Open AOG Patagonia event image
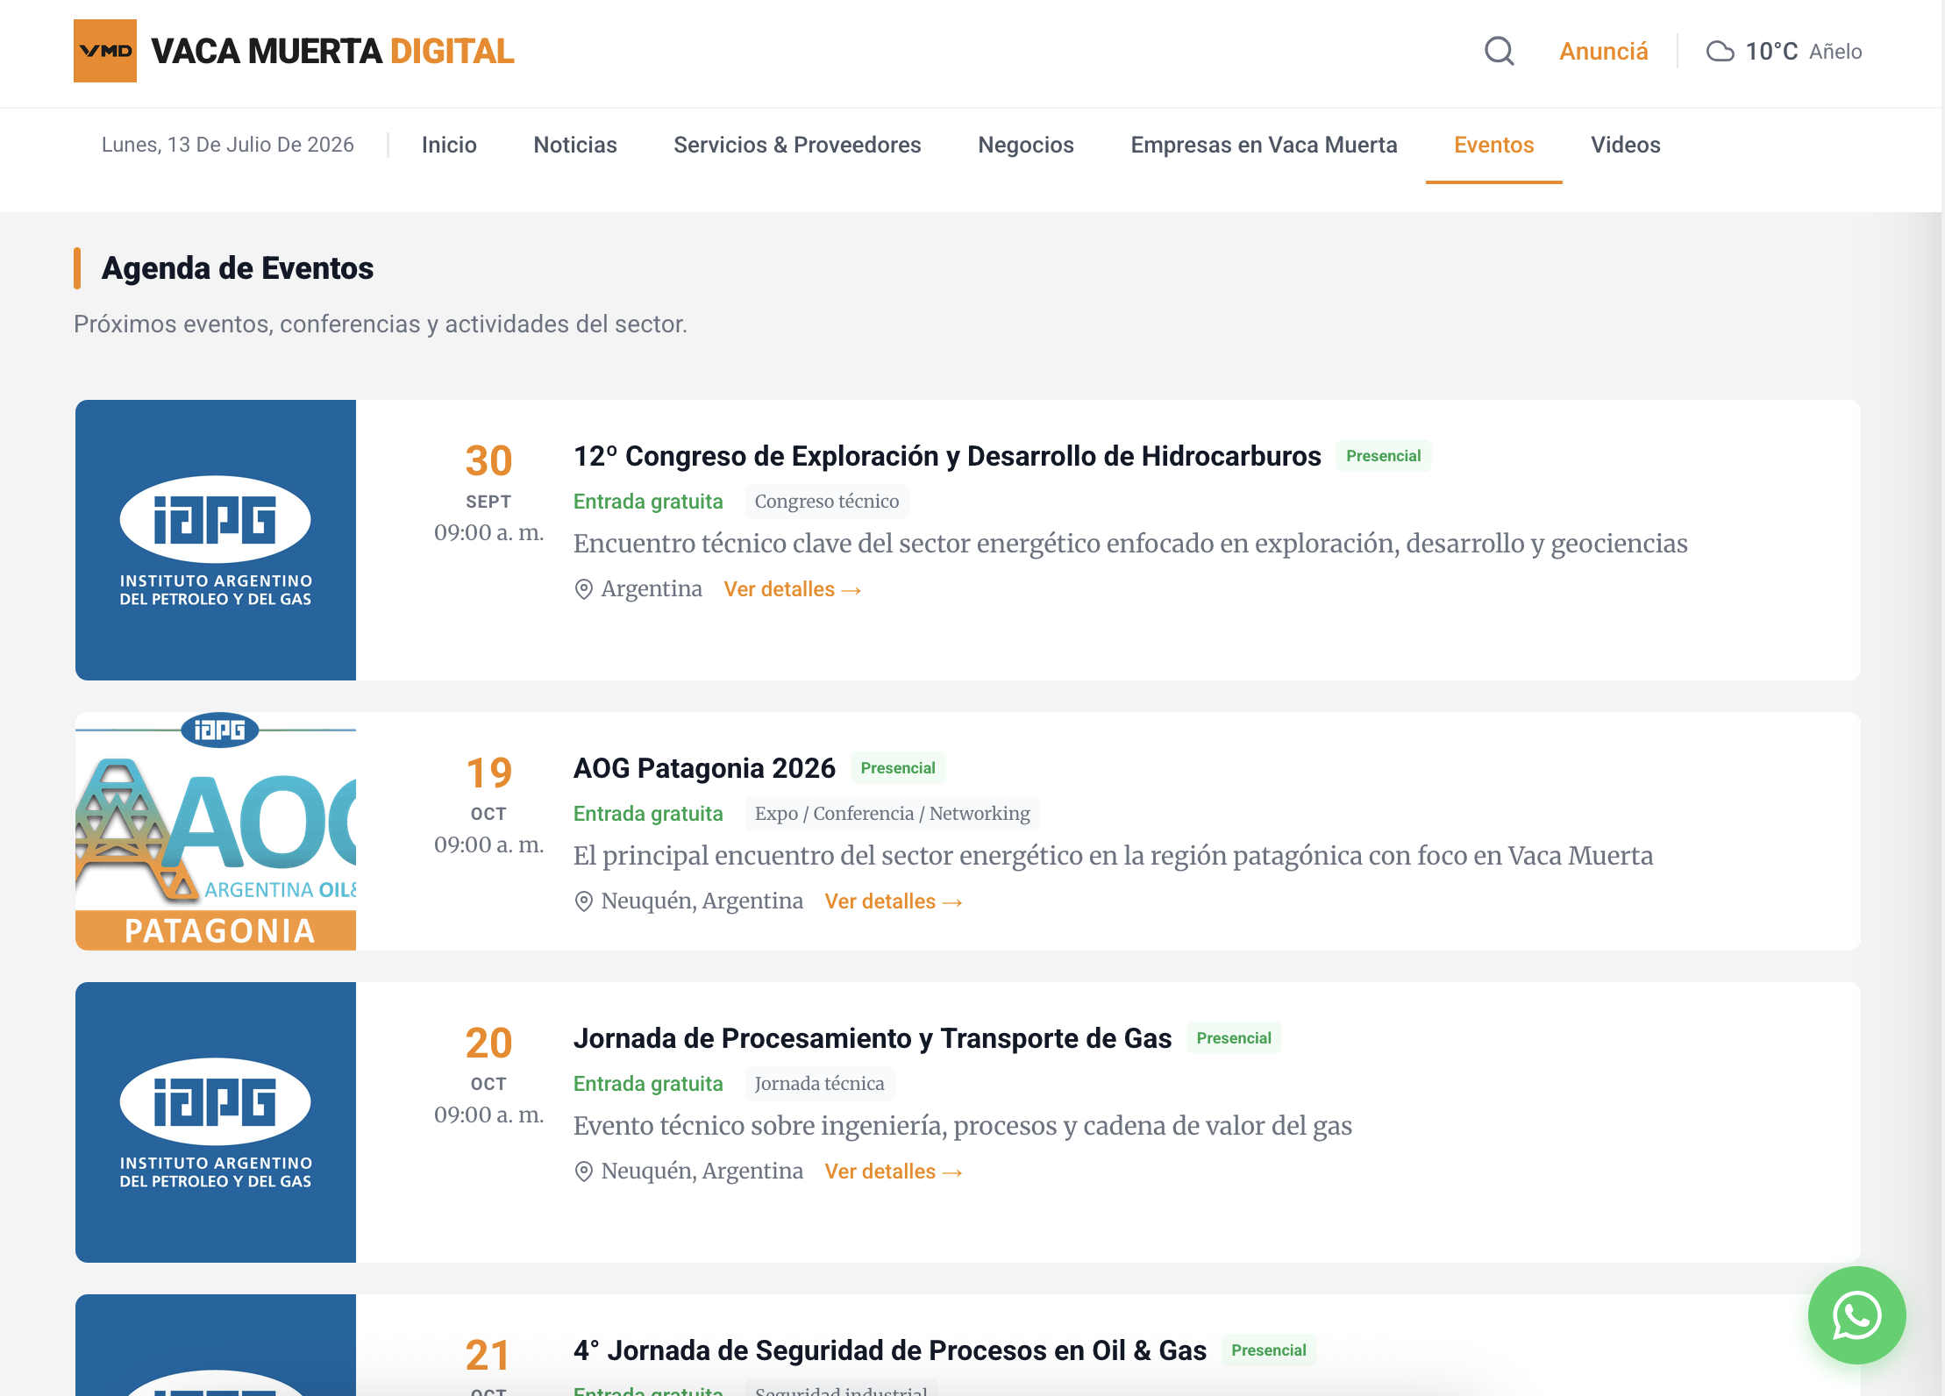This screenshot has width=1945, height=1396. [x=216, y=831]
